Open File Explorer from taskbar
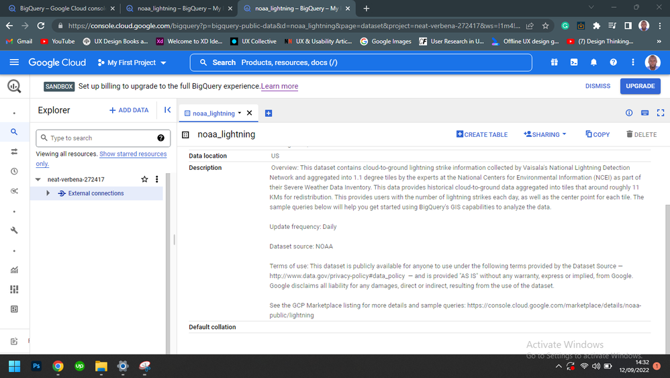 point(101,366)
